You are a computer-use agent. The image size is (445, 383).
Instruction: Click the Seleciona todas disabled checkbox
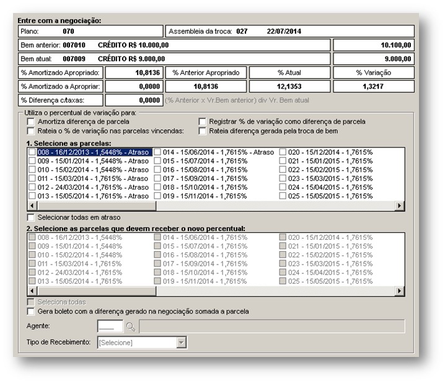(x=30, y=302)
